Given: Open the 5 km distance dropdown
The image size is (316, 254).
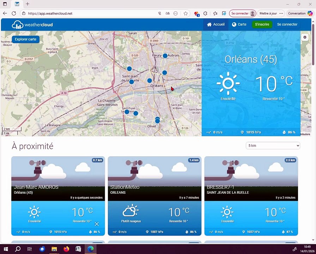Looking at the screenshot, I should point(273,146).
